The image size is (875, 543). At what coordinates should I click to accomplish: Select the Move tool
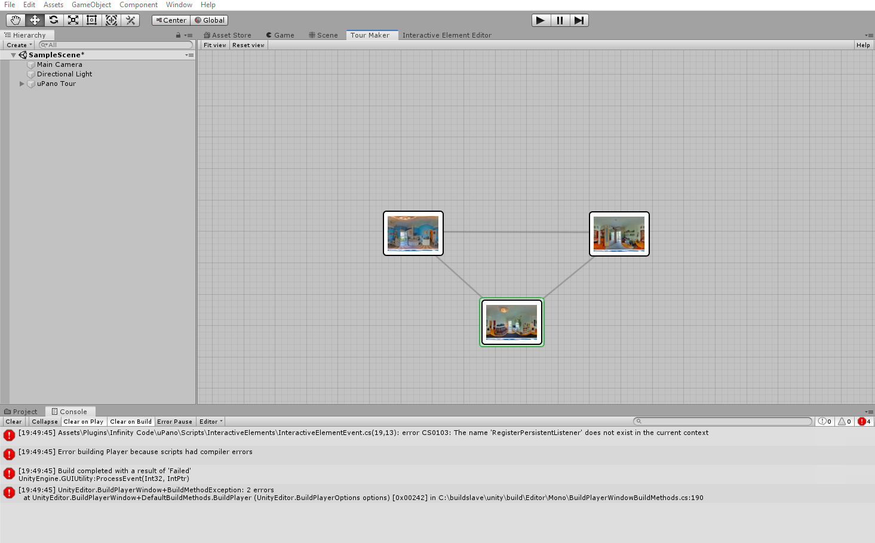point(35,20)
